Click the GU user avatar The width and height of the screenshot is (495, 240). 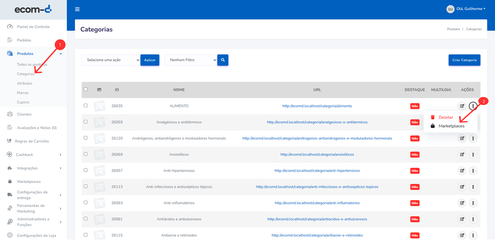pos(450,9)
